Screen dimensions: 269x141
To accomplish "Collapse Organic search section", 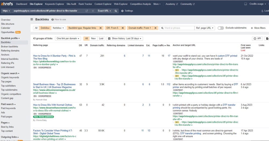I will pyautogui.click(x=10, y=73).
